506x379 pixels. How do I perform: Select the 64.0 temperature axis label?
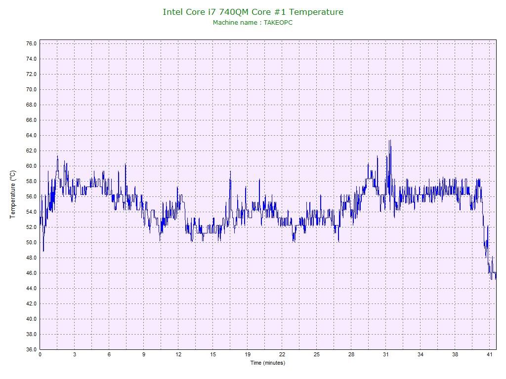[31, 135]
